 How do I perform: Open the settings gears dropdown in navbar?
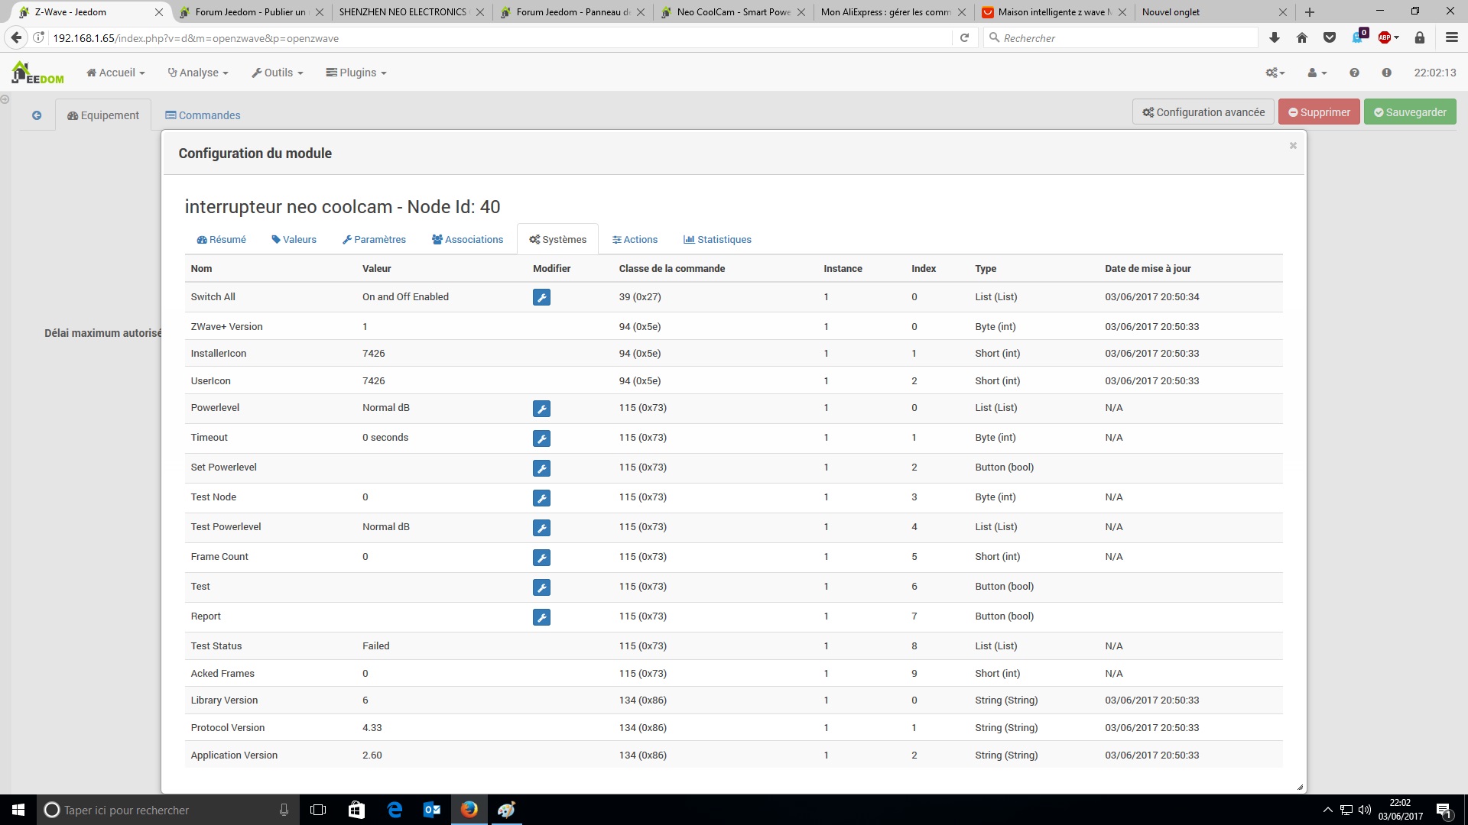tap(1275, 73)
